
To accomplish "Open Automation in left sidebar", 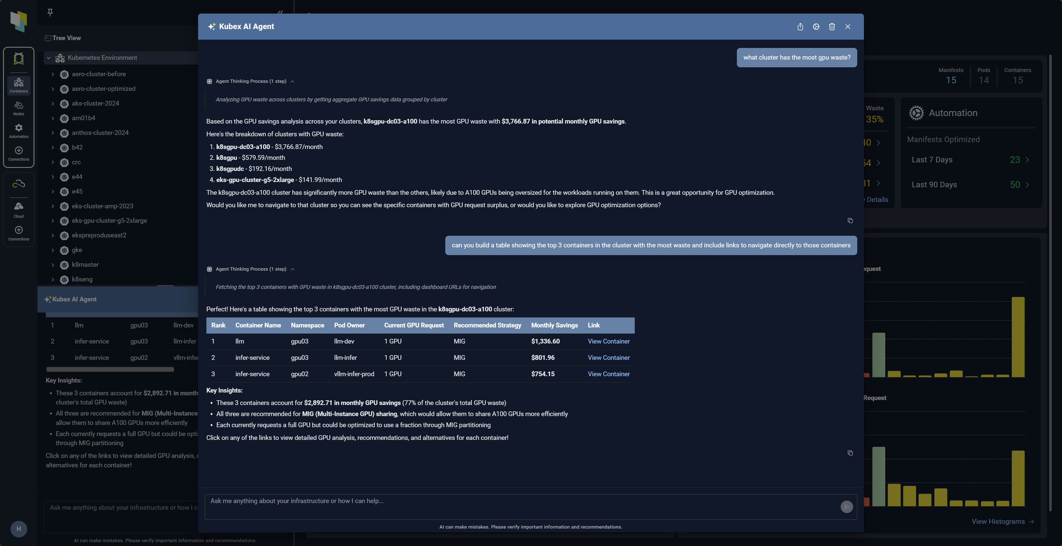I will click(x=19, y=131).
